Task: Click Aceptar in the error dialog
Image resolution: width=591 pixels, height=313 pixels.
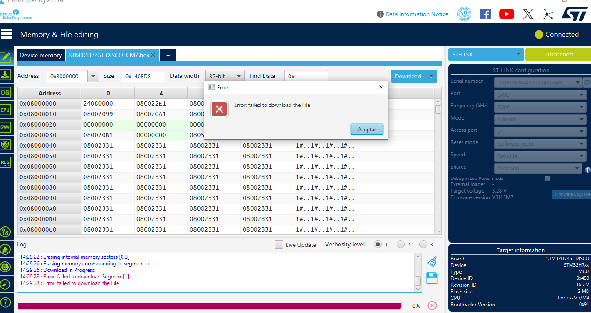Action: tap(367, 129)
